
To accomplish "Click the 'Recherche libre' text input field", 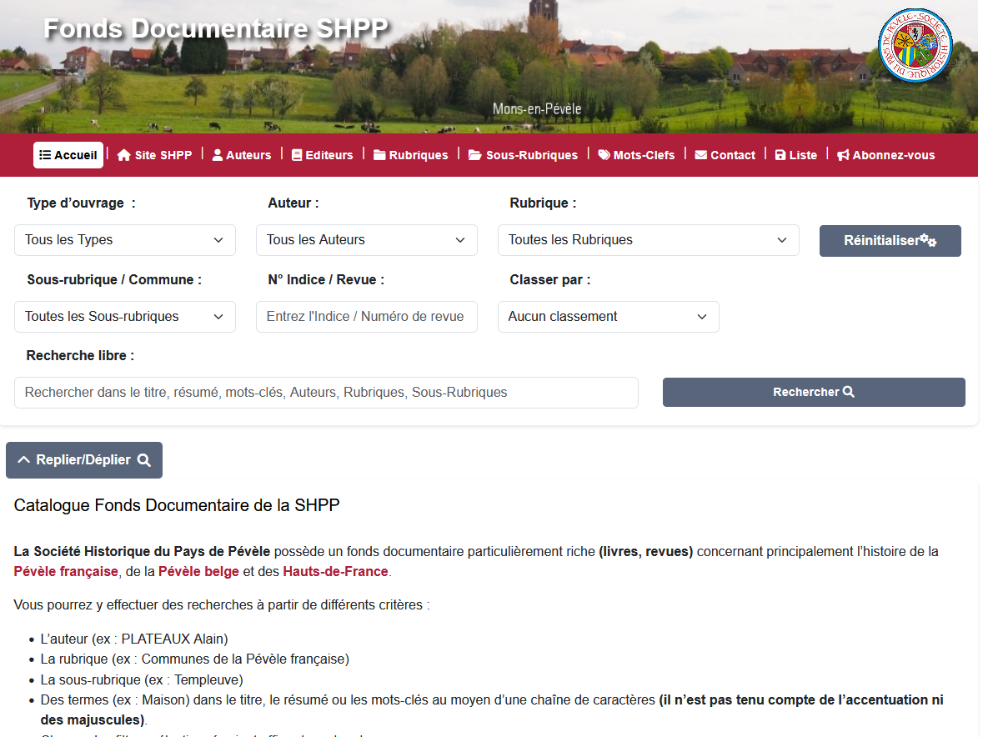I will pyautogui.click(x=326, y=392).
